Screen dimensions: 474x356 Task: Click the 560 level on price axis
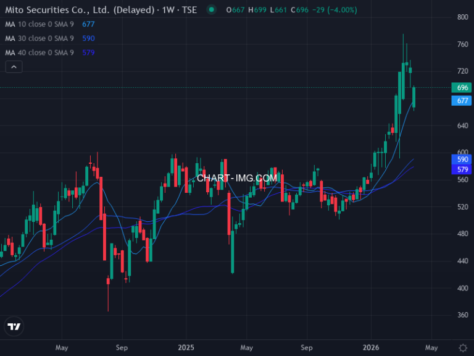point(463,180)
